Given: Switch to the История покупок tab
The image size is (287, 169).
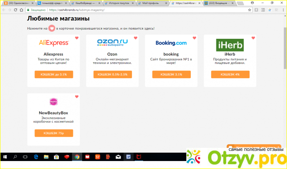Looking at the screenshot, I should tap(119, 3).
